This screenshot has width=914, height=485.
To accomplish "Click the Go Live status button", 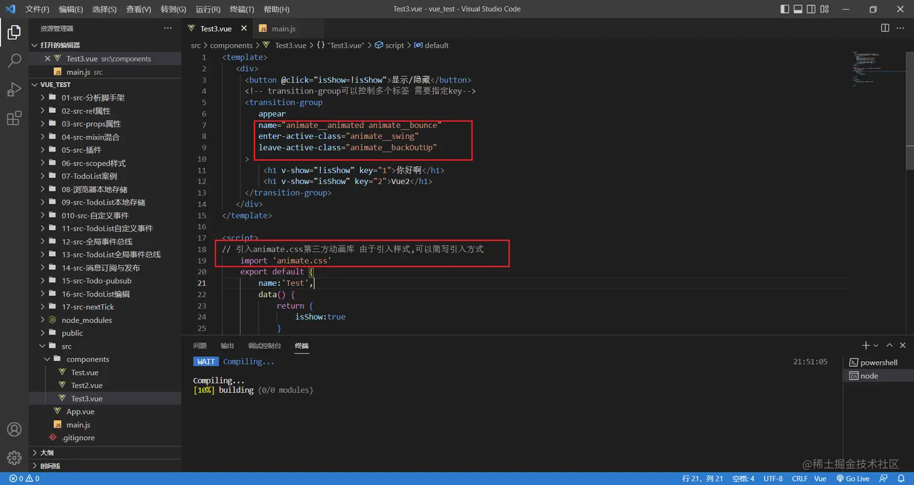I will click(853, 478).
